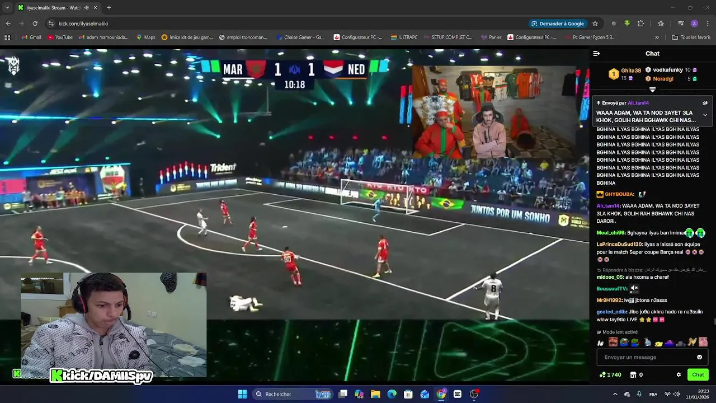Open the emoji picker in message box

pos(699,357)
